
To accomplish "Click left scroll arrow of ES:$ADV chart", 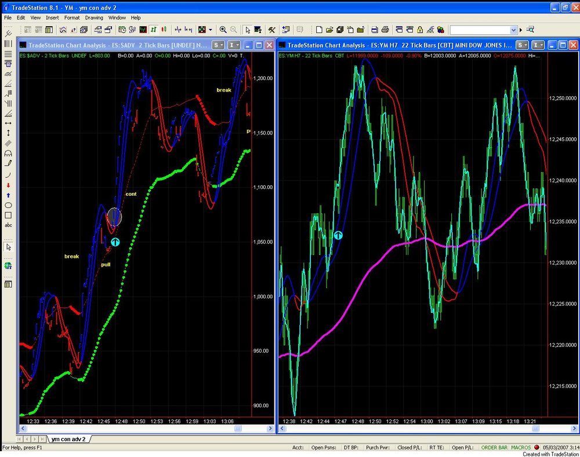I will tap(23, 429).
